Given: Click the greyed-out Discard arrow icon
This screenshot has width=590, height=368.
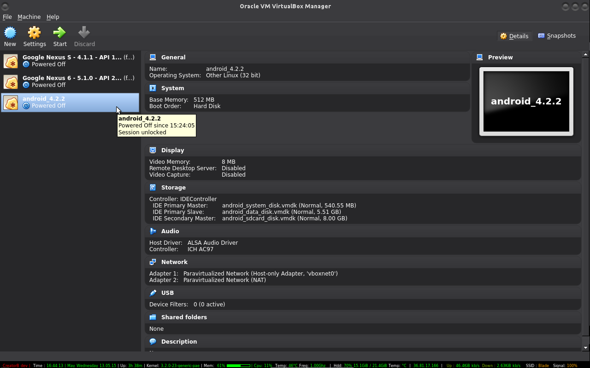Looking at the screenshot, I should tap(84, 33).
